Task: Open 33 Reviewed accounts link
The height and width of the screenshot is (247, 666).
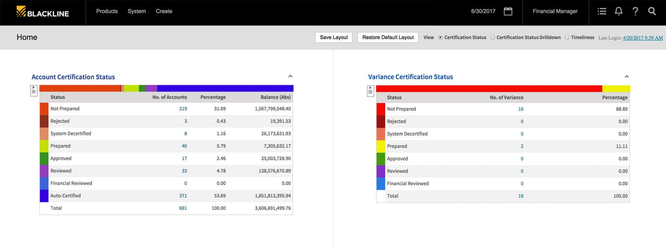Action: click(184, 171)
